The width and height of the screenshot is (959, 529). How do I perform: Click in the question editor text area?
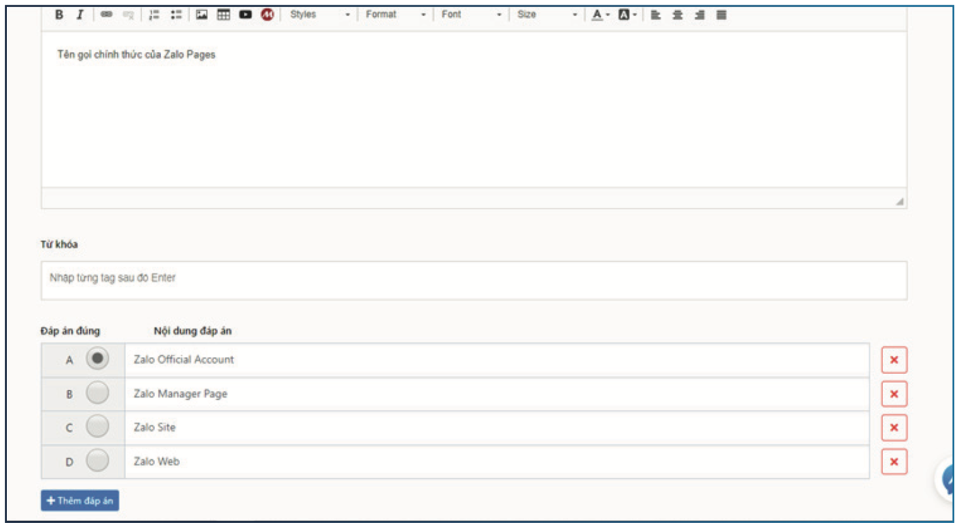click(474, 110)
